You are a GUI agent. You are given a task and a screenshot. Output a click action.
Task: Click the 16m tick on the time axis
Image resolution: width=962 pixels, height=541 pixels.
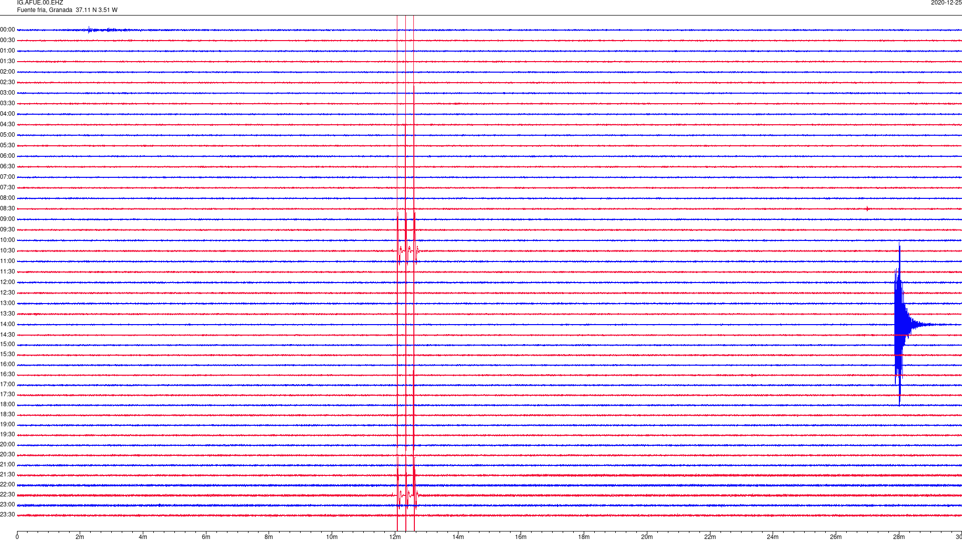521,537
